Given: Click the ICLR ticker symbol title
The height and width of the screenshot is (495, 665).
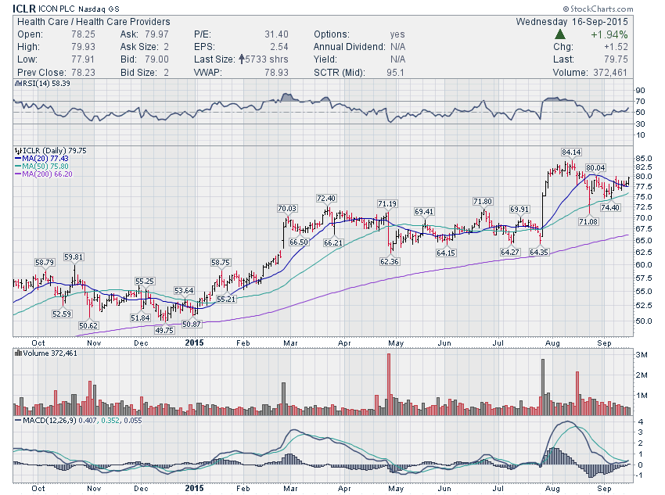Looking at the screenshot, I should [24, 9].
